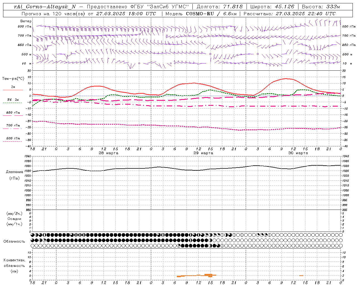Click the Осадки panel label
Viewport: 357px width, 285px height.
[x=15, y=219]
